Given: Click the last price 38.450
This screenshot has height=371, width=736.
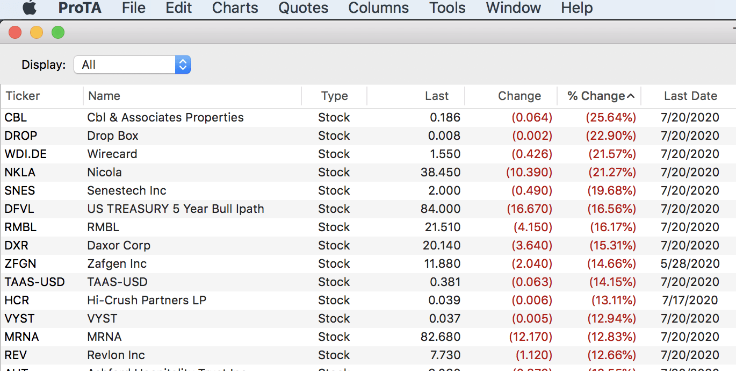Looking at the screenshot, I should (441, 172).
